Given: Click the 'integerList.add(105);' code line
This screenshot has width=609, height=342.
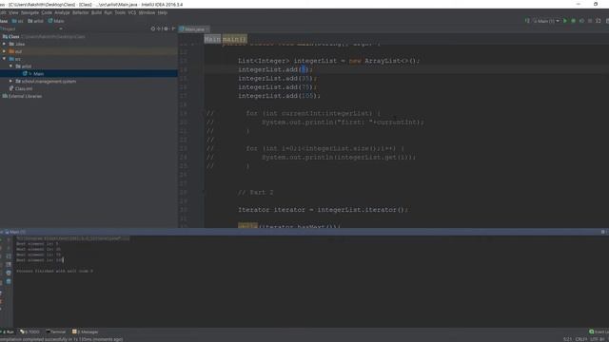Looking at the screenshot, I should [280, 96].
